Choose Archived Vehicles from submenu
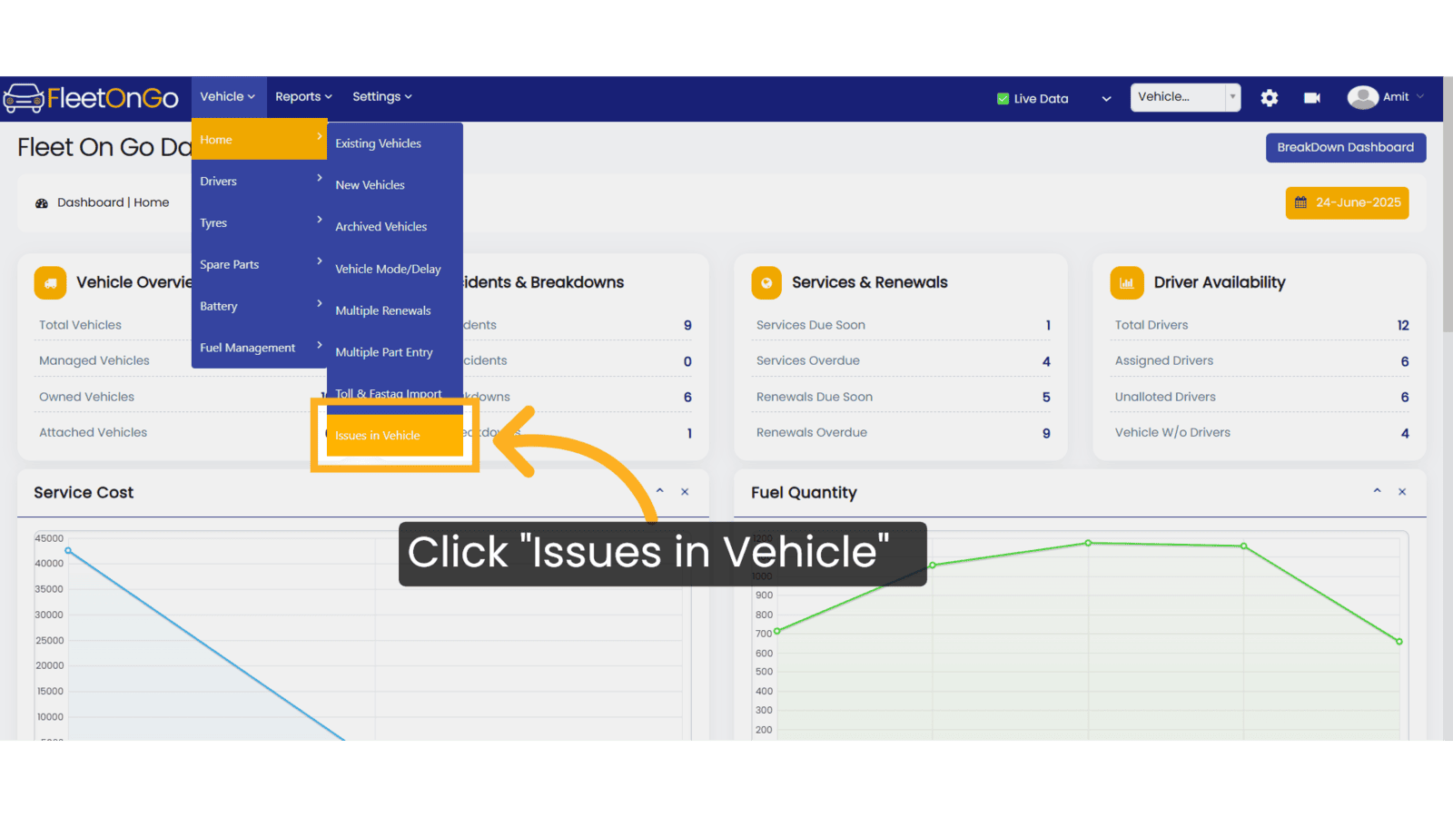The height and width of the screenshot is (817, 1453). [394, 227]
